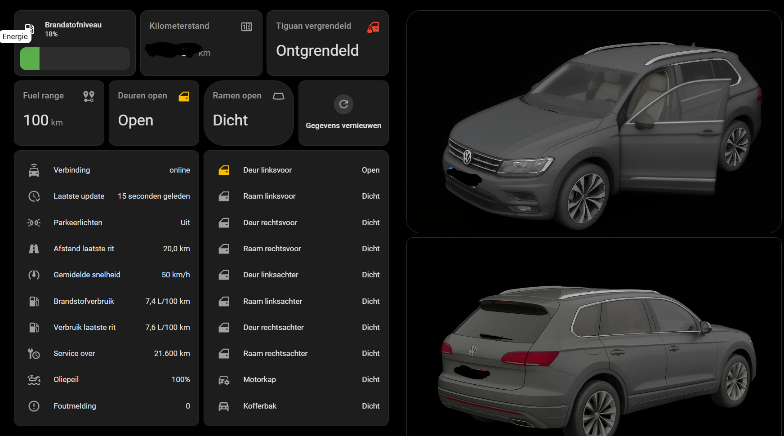This screenshot has height=436, width=784.
Task: Open the Tiguan vergrendeld lock card
Action: coord(328,43)
